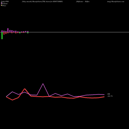Click the right end of the magenta volume line

104,94
